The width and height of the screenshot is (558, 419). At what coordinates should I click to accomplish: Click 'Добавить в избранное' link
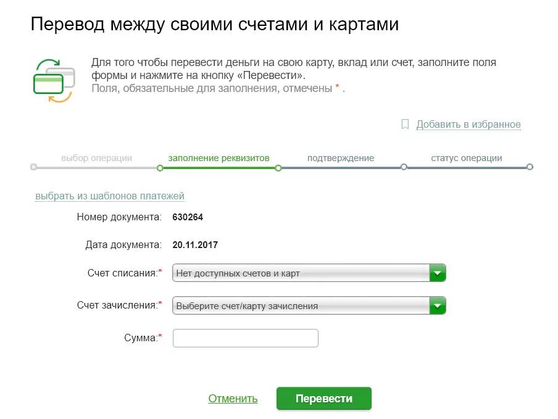click(468, 125)
